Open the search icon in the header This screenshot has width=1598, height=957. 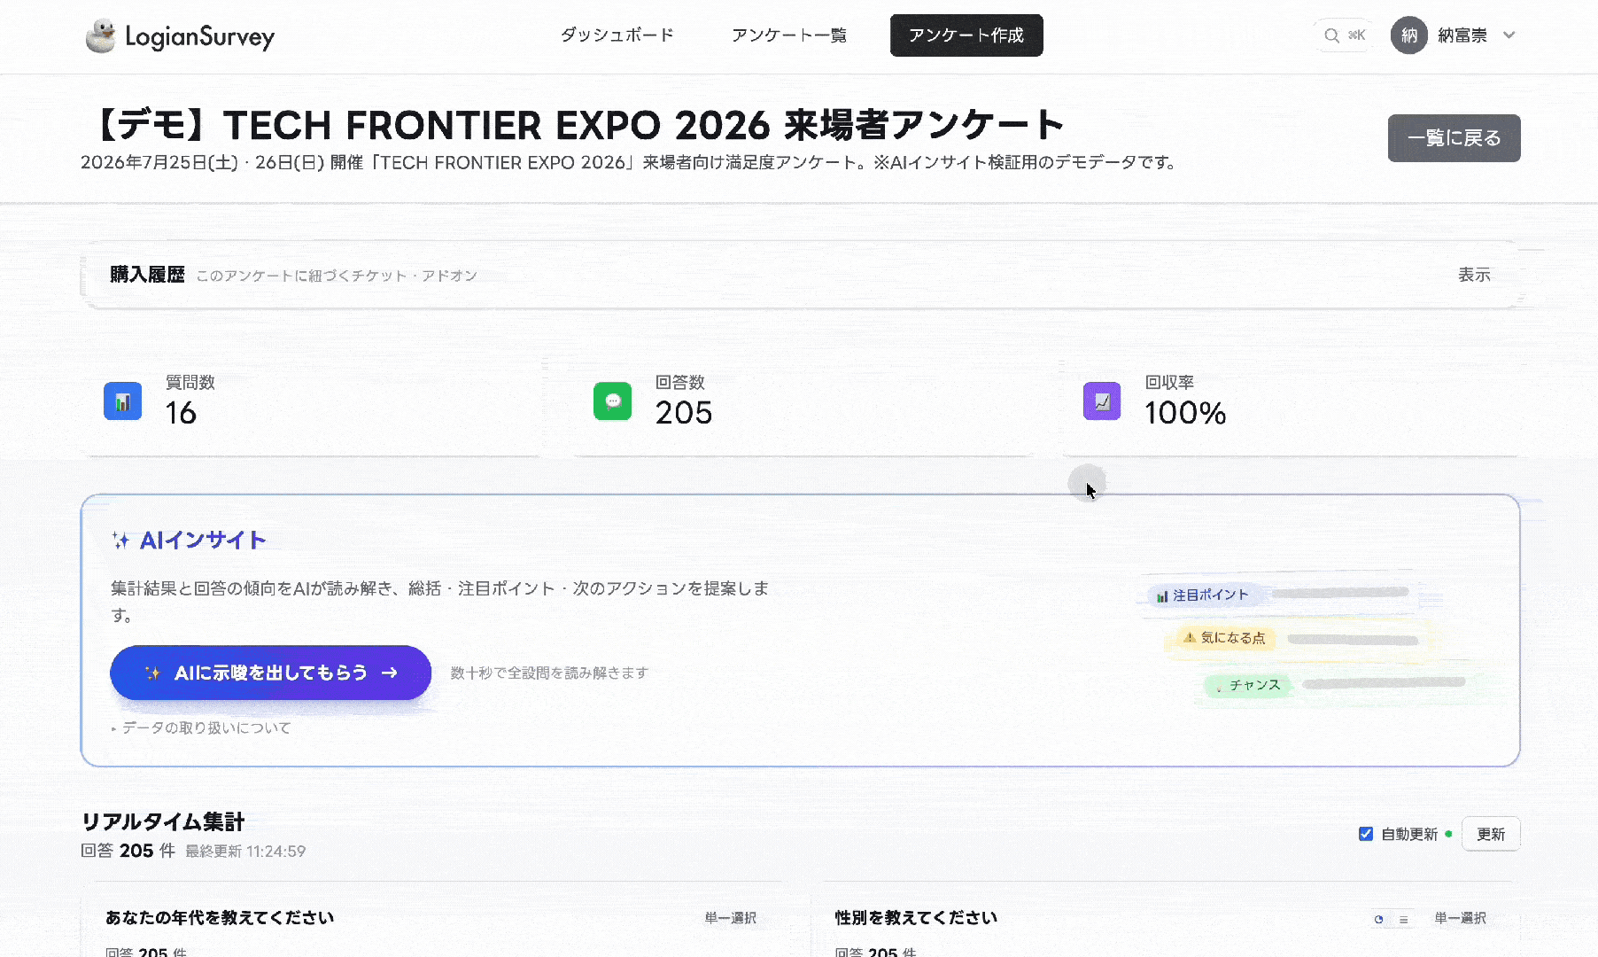(x=1331, y=35)
